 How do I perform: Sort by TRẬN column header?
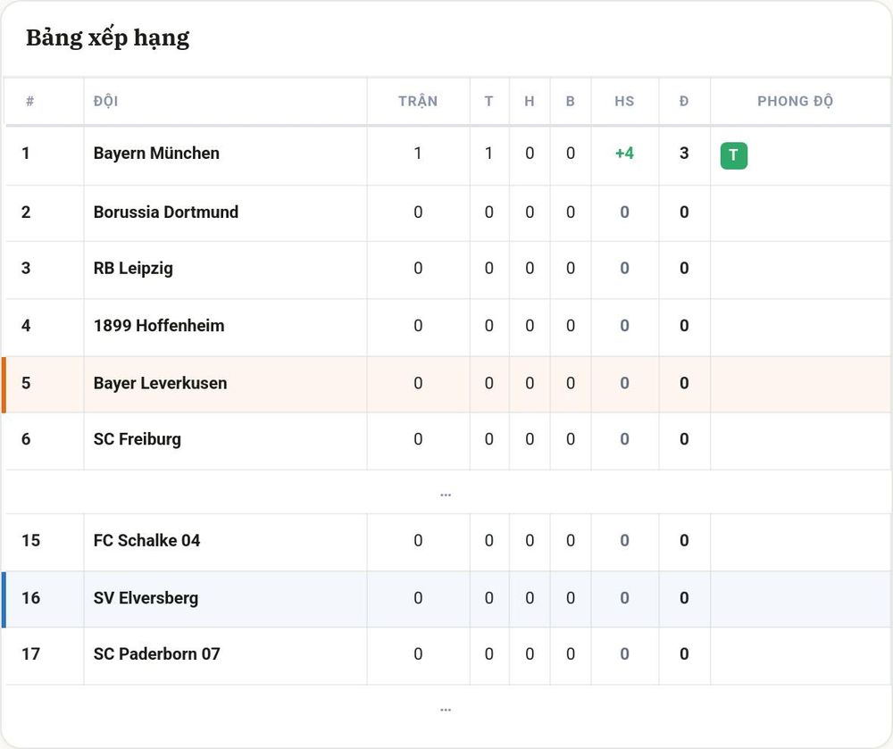(x=417, y=101)
